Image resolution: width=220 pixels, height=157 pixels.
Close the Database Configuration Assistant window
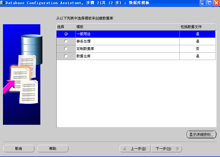[x=216, y=3]
